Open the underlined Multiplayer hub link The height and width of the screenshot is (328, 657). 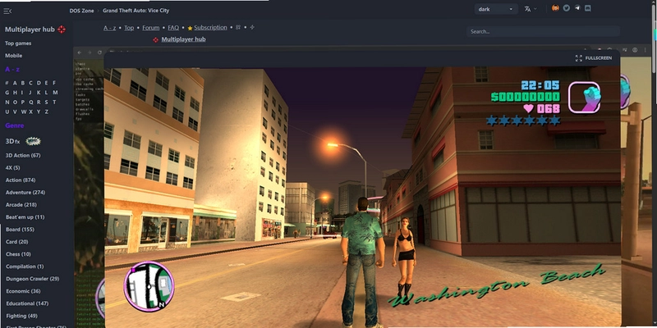(x=183, y=39)
